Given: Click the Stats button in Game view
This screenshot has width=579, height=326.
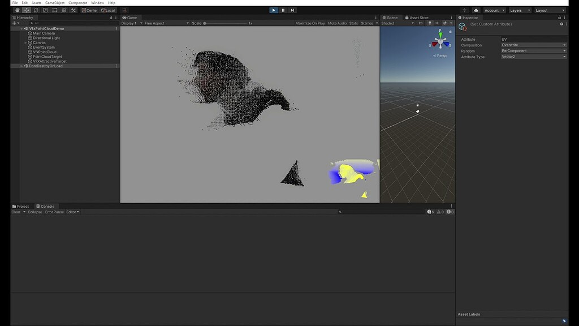Looking at the screenshot, I should tap(353, 23).
